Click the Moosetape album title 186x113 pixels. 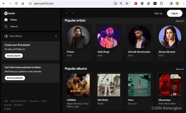click(x=164, y=100)
